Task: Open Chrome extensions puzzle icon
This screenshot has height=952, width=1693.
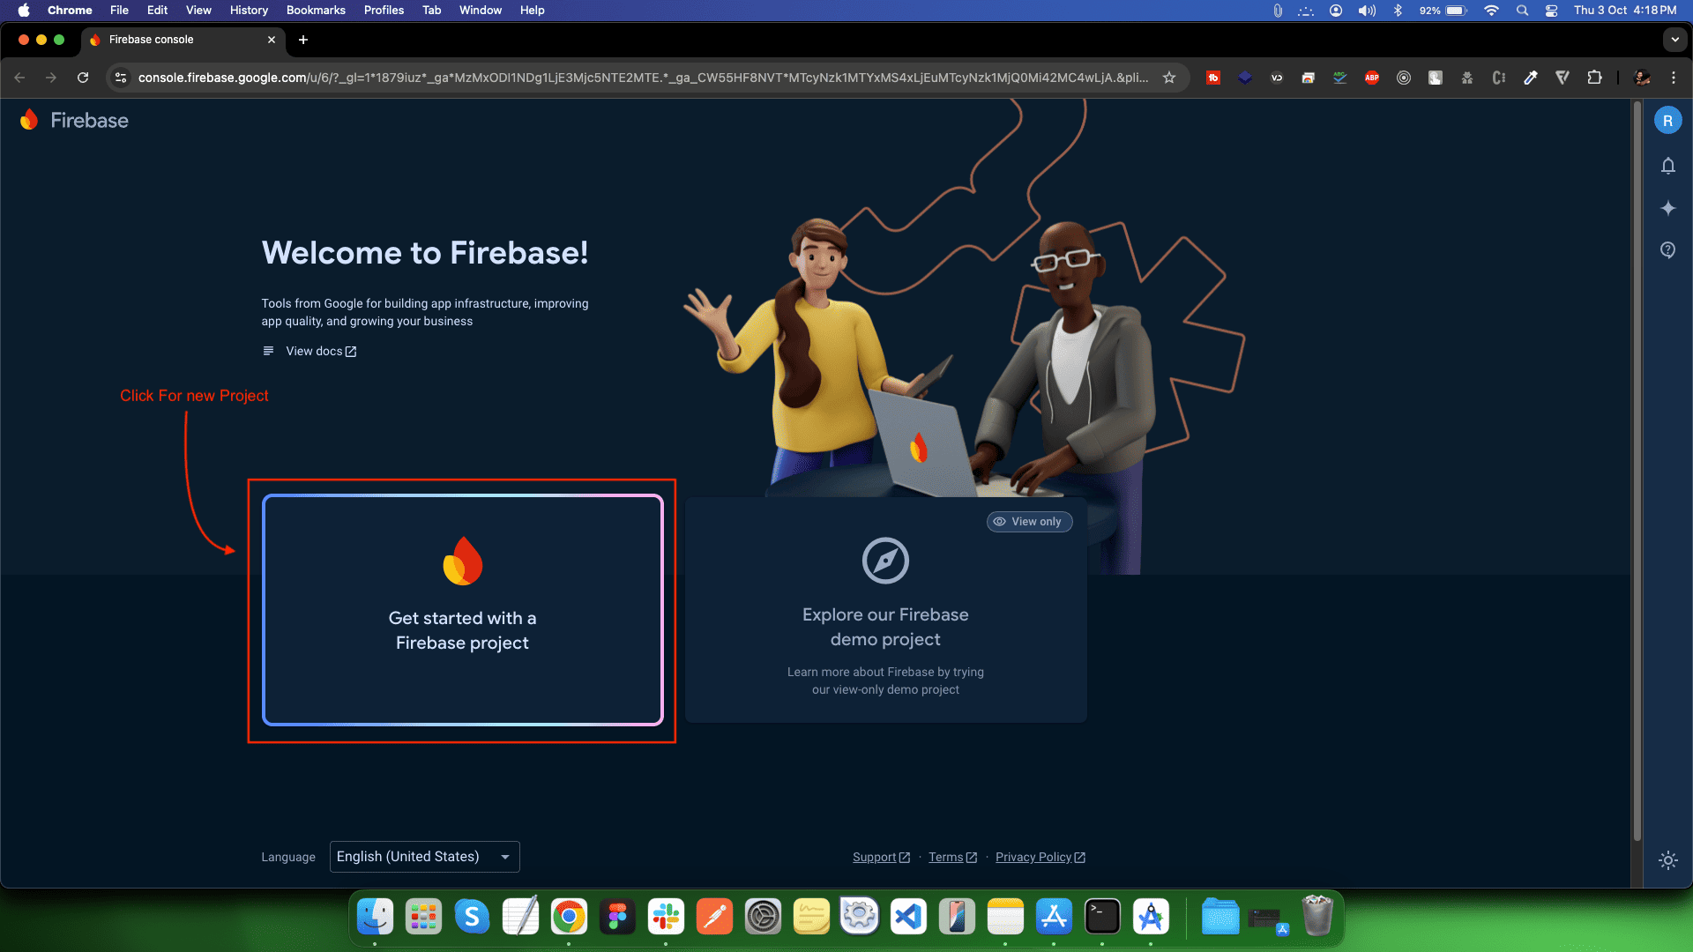Action: [1594, 78]
